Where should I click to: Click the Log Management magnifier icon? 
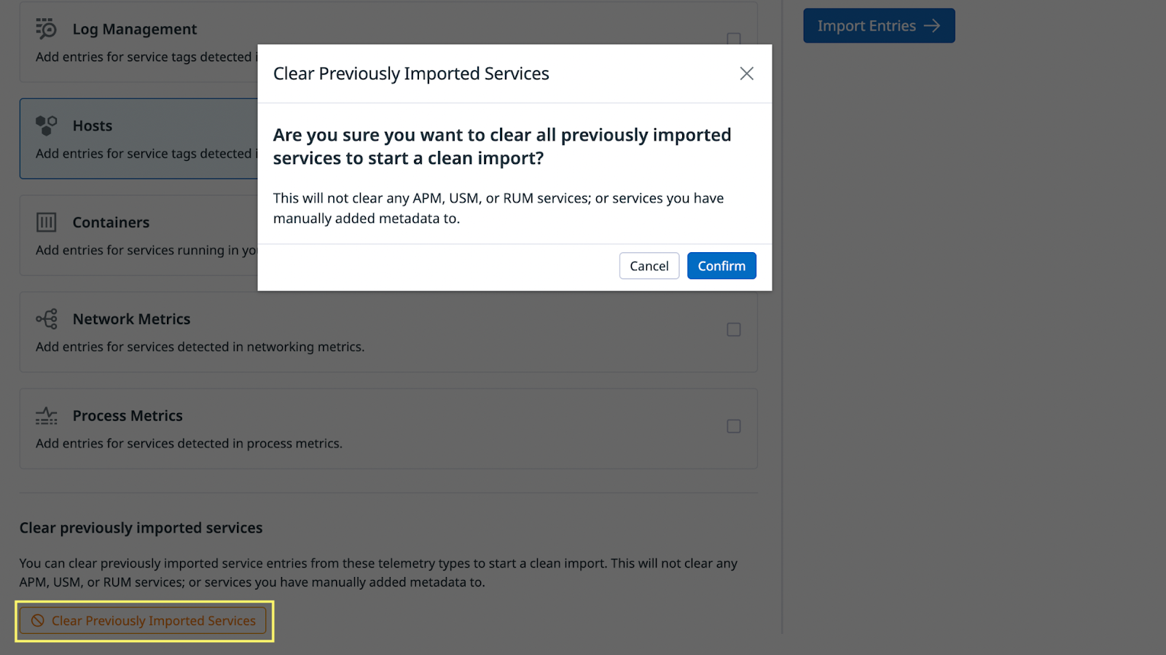[46, 28]
